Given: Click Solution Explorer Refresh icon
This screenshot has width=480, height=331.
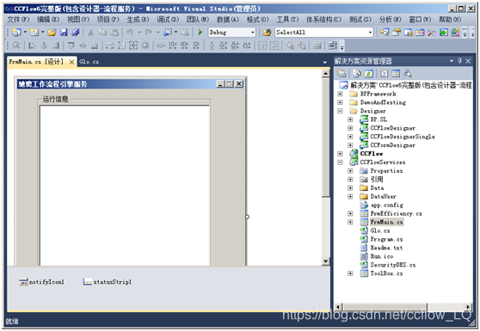Looking at the screenshot, I should (368, 73).
